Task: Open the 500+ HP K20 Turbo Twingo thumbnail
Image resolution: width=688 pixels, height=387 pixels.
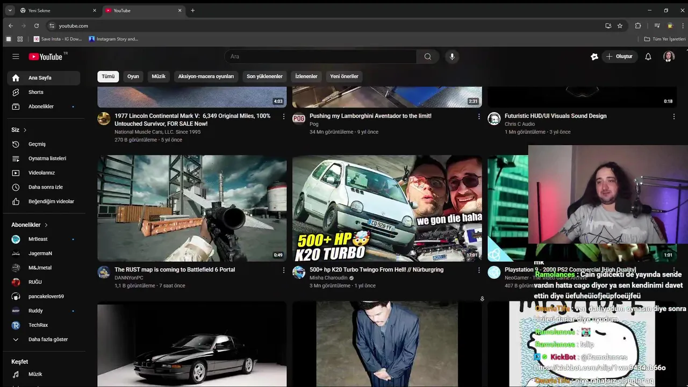Action: coord(387,209)
